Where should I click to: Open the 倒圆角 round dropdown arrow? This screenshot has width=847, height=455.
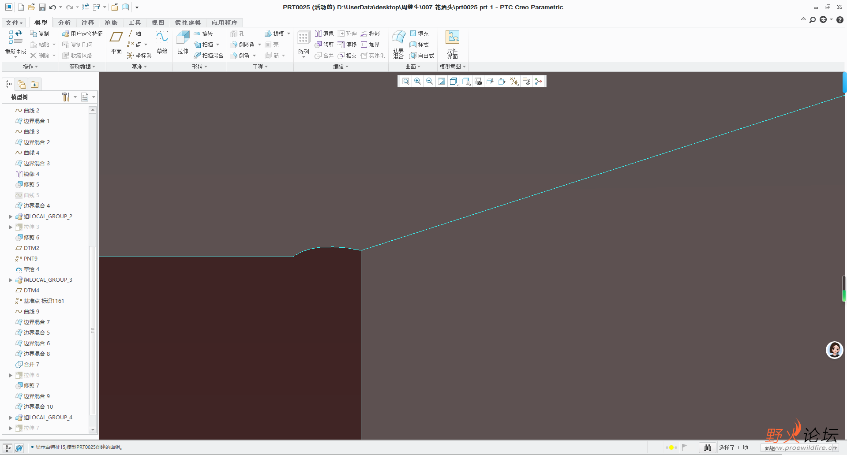(259, 45)
